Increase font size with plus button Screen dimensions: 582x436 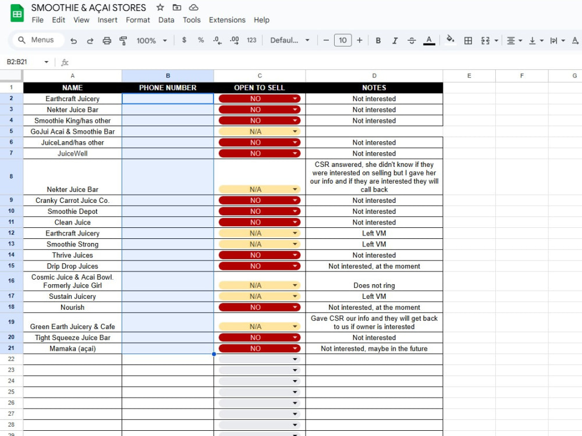pyautogui.click(x=359, y=40)
